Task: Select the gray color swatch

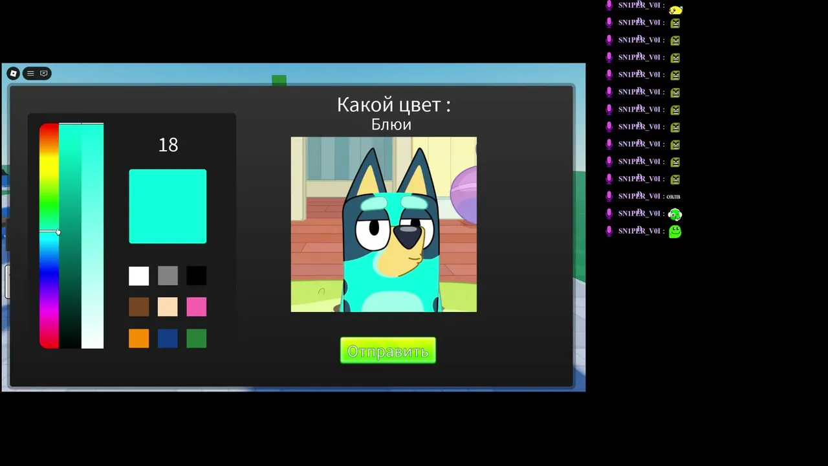Action: point(168,276)
